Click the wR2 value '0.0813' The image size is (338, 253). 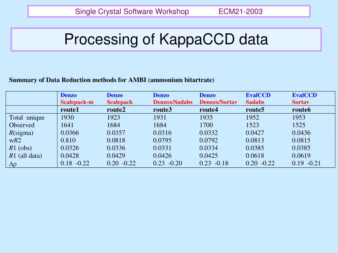[255, 140]
